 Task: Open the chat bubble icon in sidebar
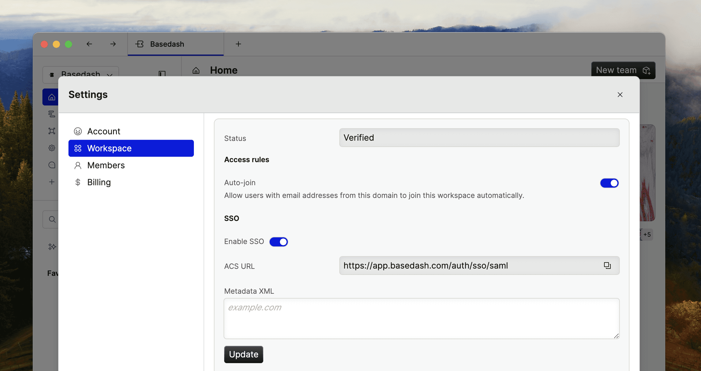[52, 165]
